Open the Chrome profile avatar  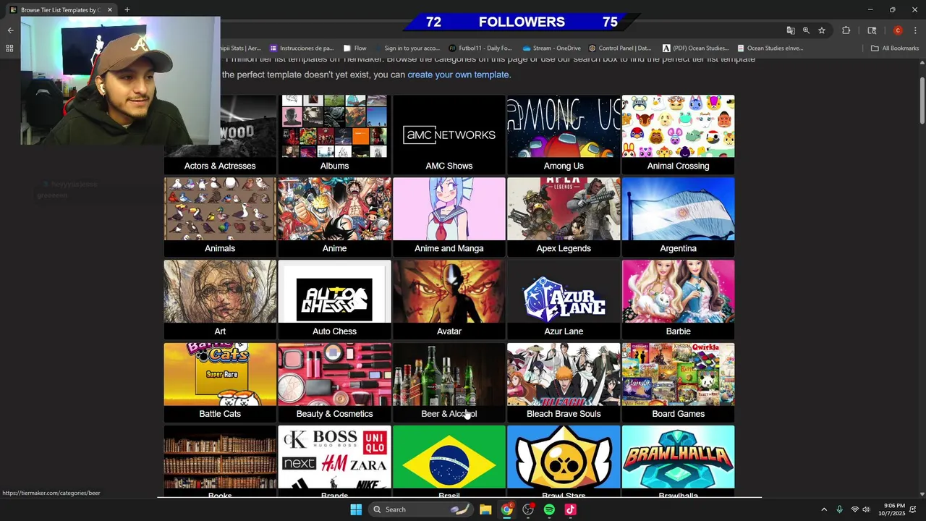898,30
